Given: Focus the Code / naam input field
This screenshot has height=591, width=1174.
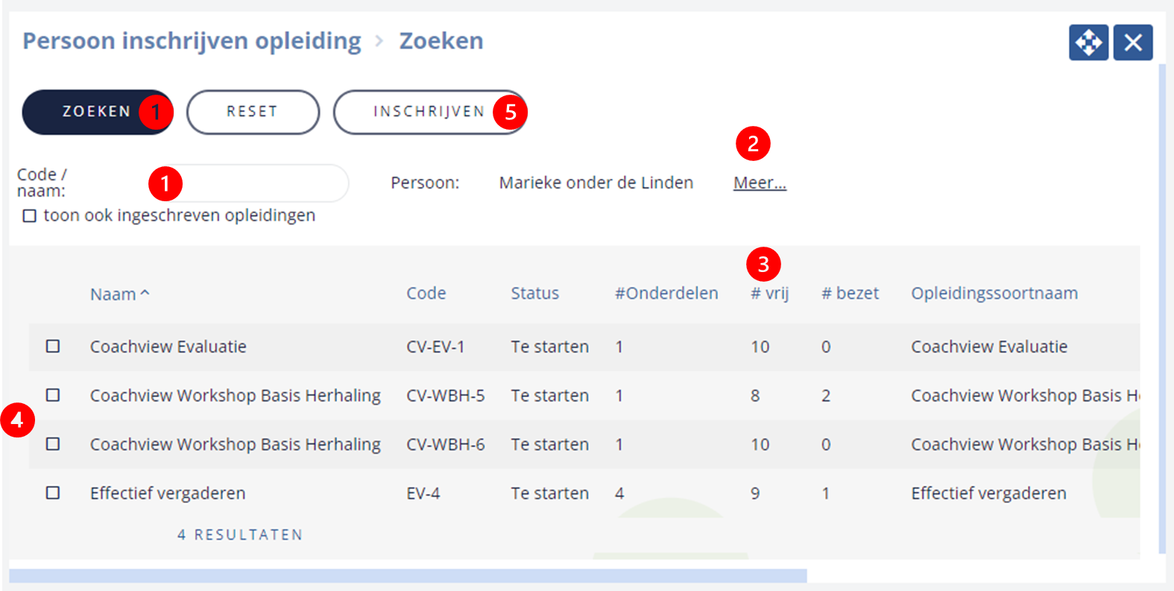Looking at the screenshot, I should coord(247,183).
